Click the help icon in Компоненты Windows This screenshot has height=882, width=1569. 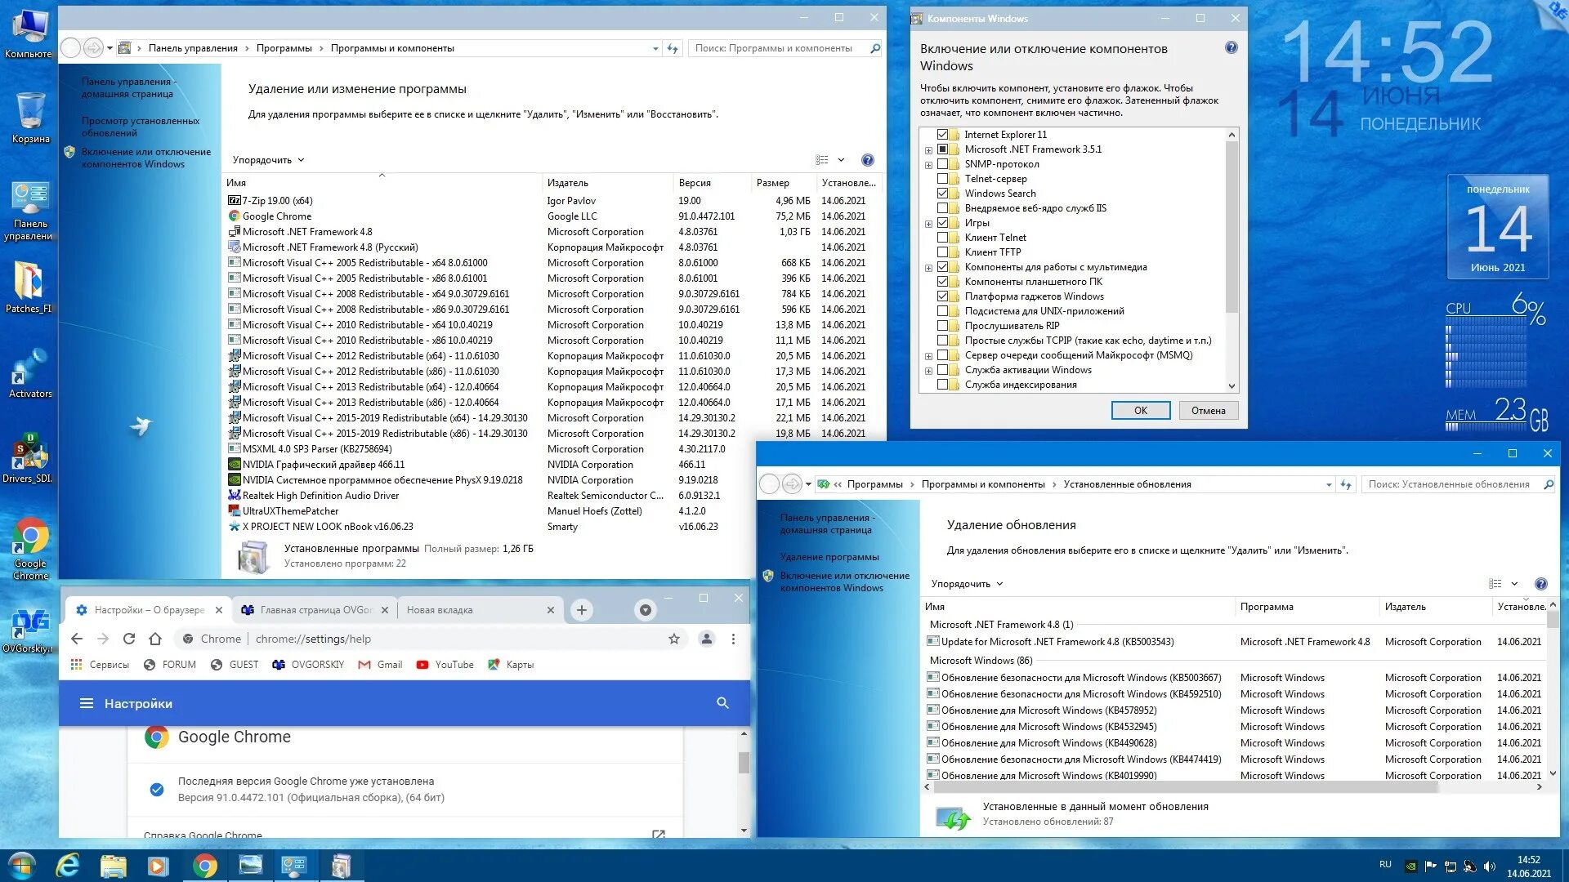[x=1231, y=48]
